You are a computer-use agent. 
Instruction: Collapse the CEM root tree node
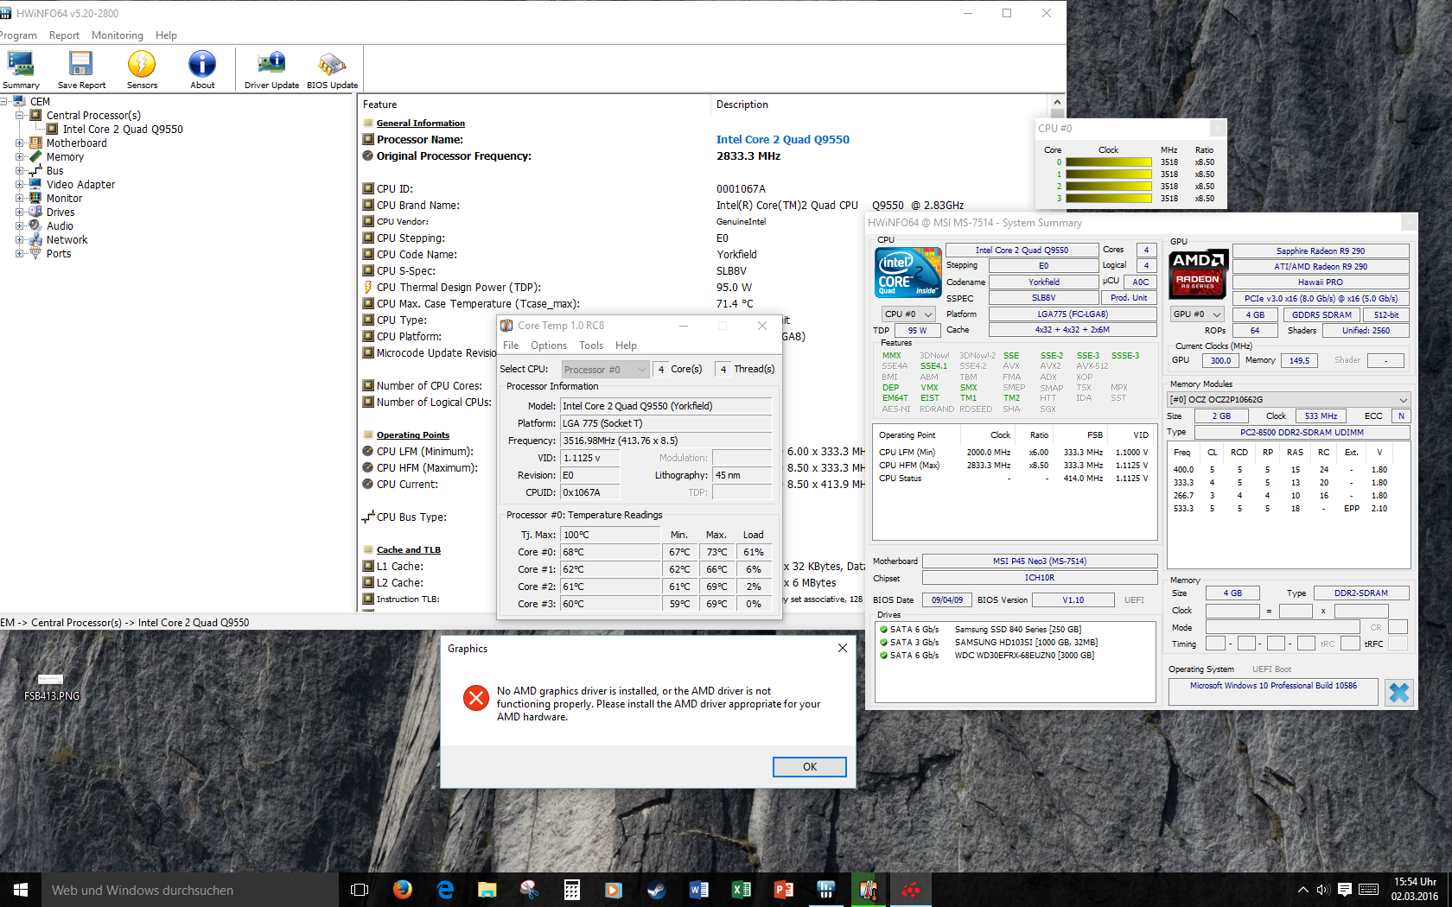tap(3, 101)
